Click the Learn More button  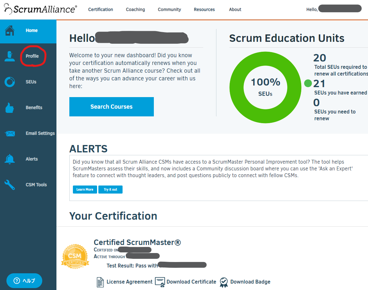pyautogui.click(x=85, y=189)
